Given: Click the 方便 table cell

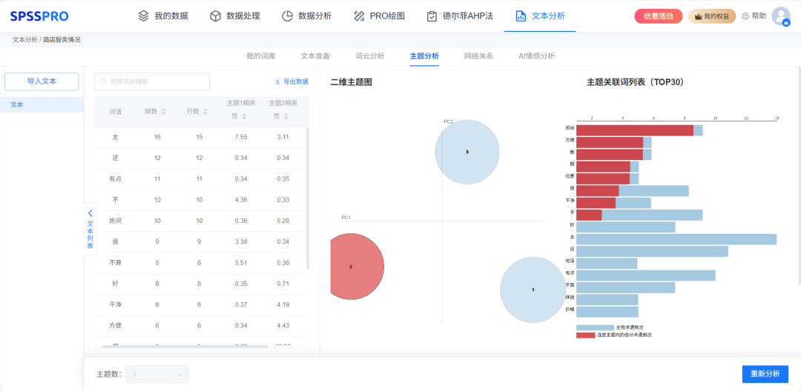Looking at the screenshot, I should pos(116,325).
